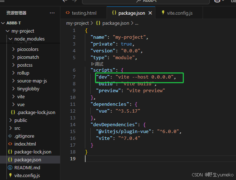This screenshot has height=180, width=236.
Task: Open index.html from the explorer
Action: coord(25,144)
